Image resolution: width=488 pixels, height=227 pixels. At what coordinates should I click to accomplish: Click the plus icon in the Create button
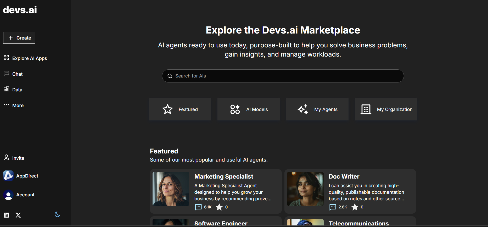(10, 38)
